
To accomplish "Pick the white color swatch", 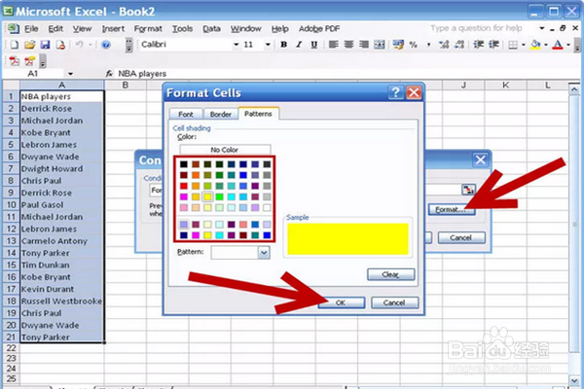I will pos(267,207).
